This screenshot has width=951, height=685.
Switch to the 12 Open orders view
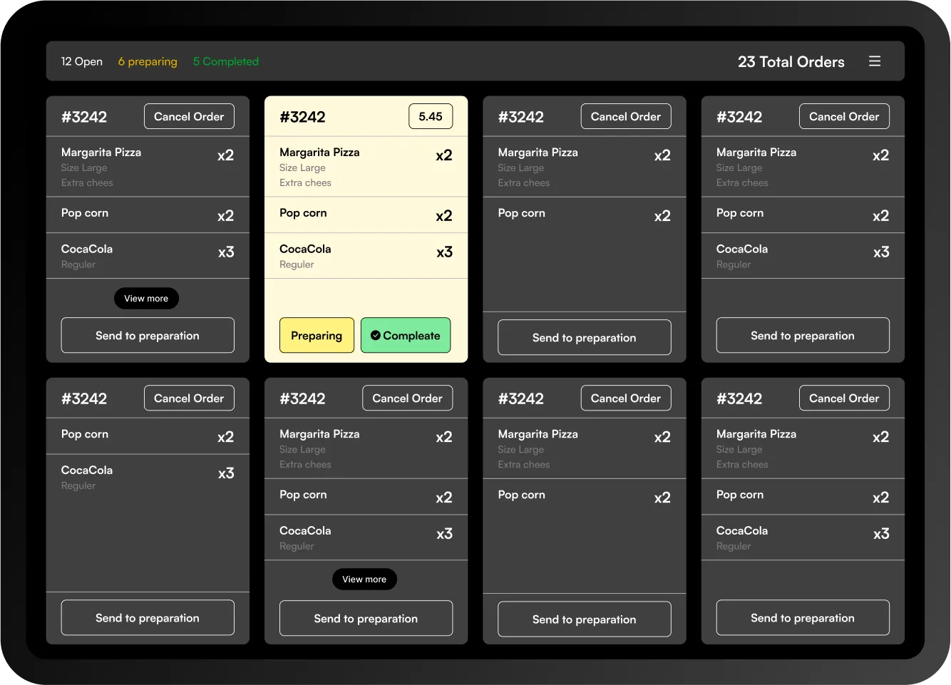81,61
